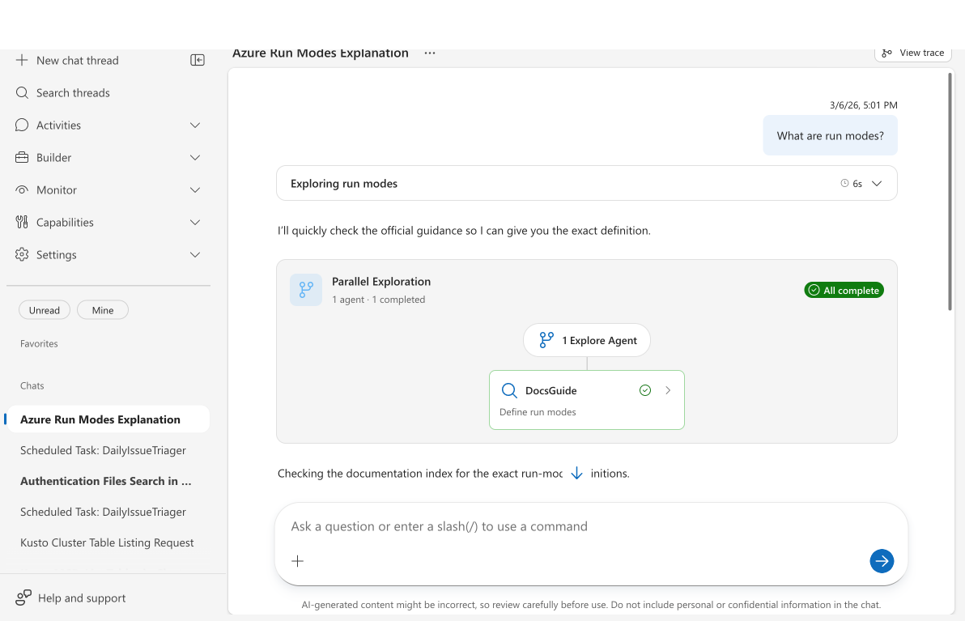The image size is (965, 621).
Task: Click the Parallel Exploration branch icon
Action: click(306, 290)
